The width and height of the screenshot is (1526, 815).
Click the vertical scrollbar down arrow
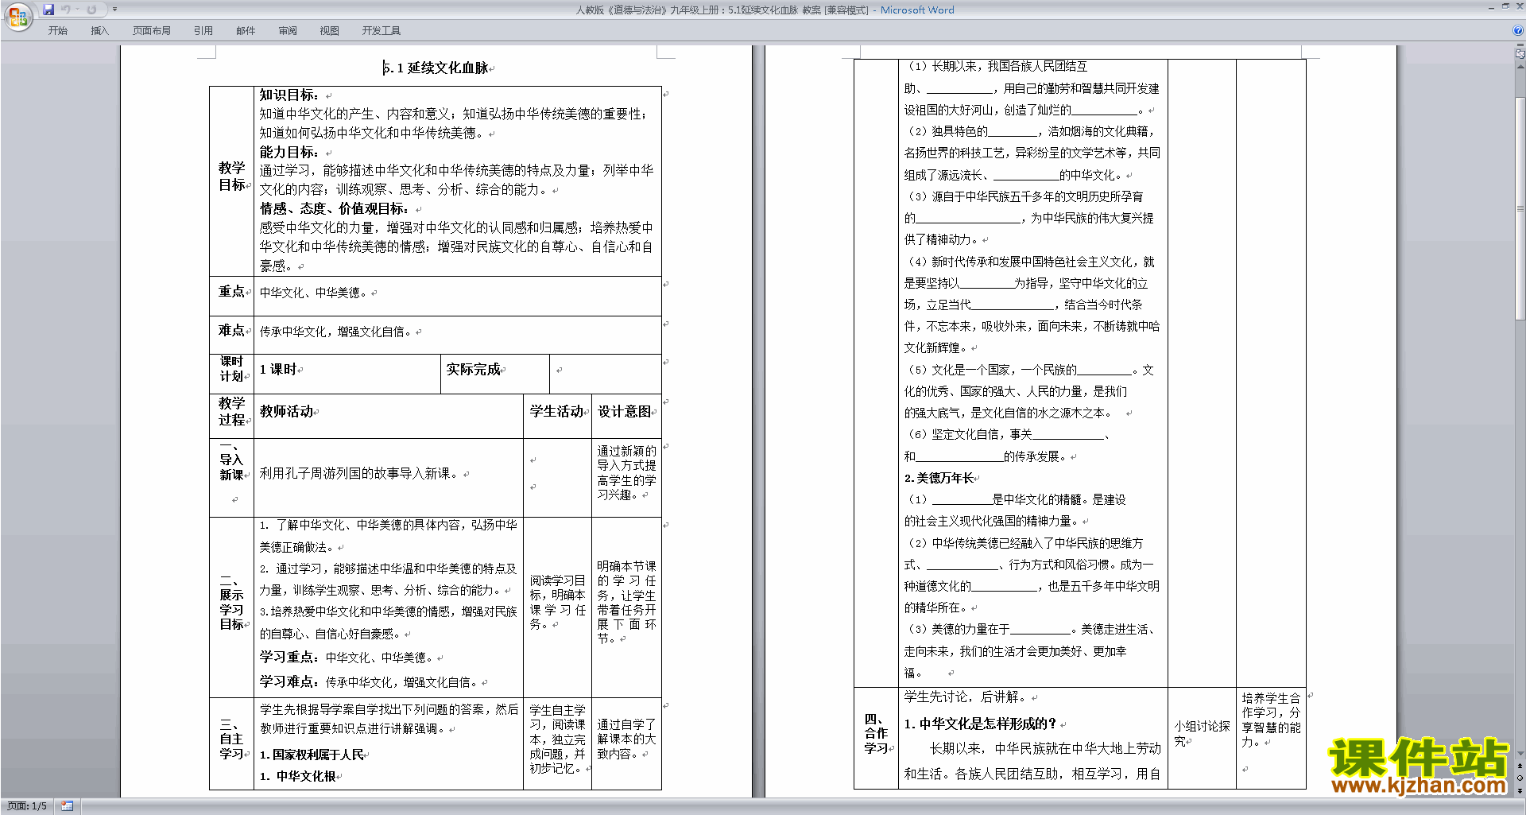coord(1520,753)
